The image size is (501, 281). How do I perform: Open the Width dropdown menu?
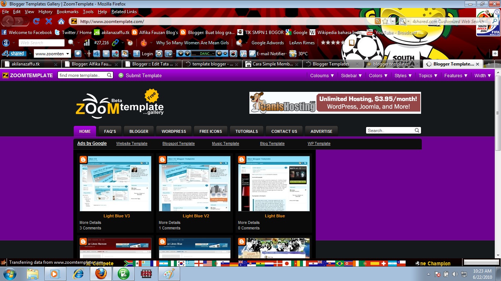pos(483,76)
